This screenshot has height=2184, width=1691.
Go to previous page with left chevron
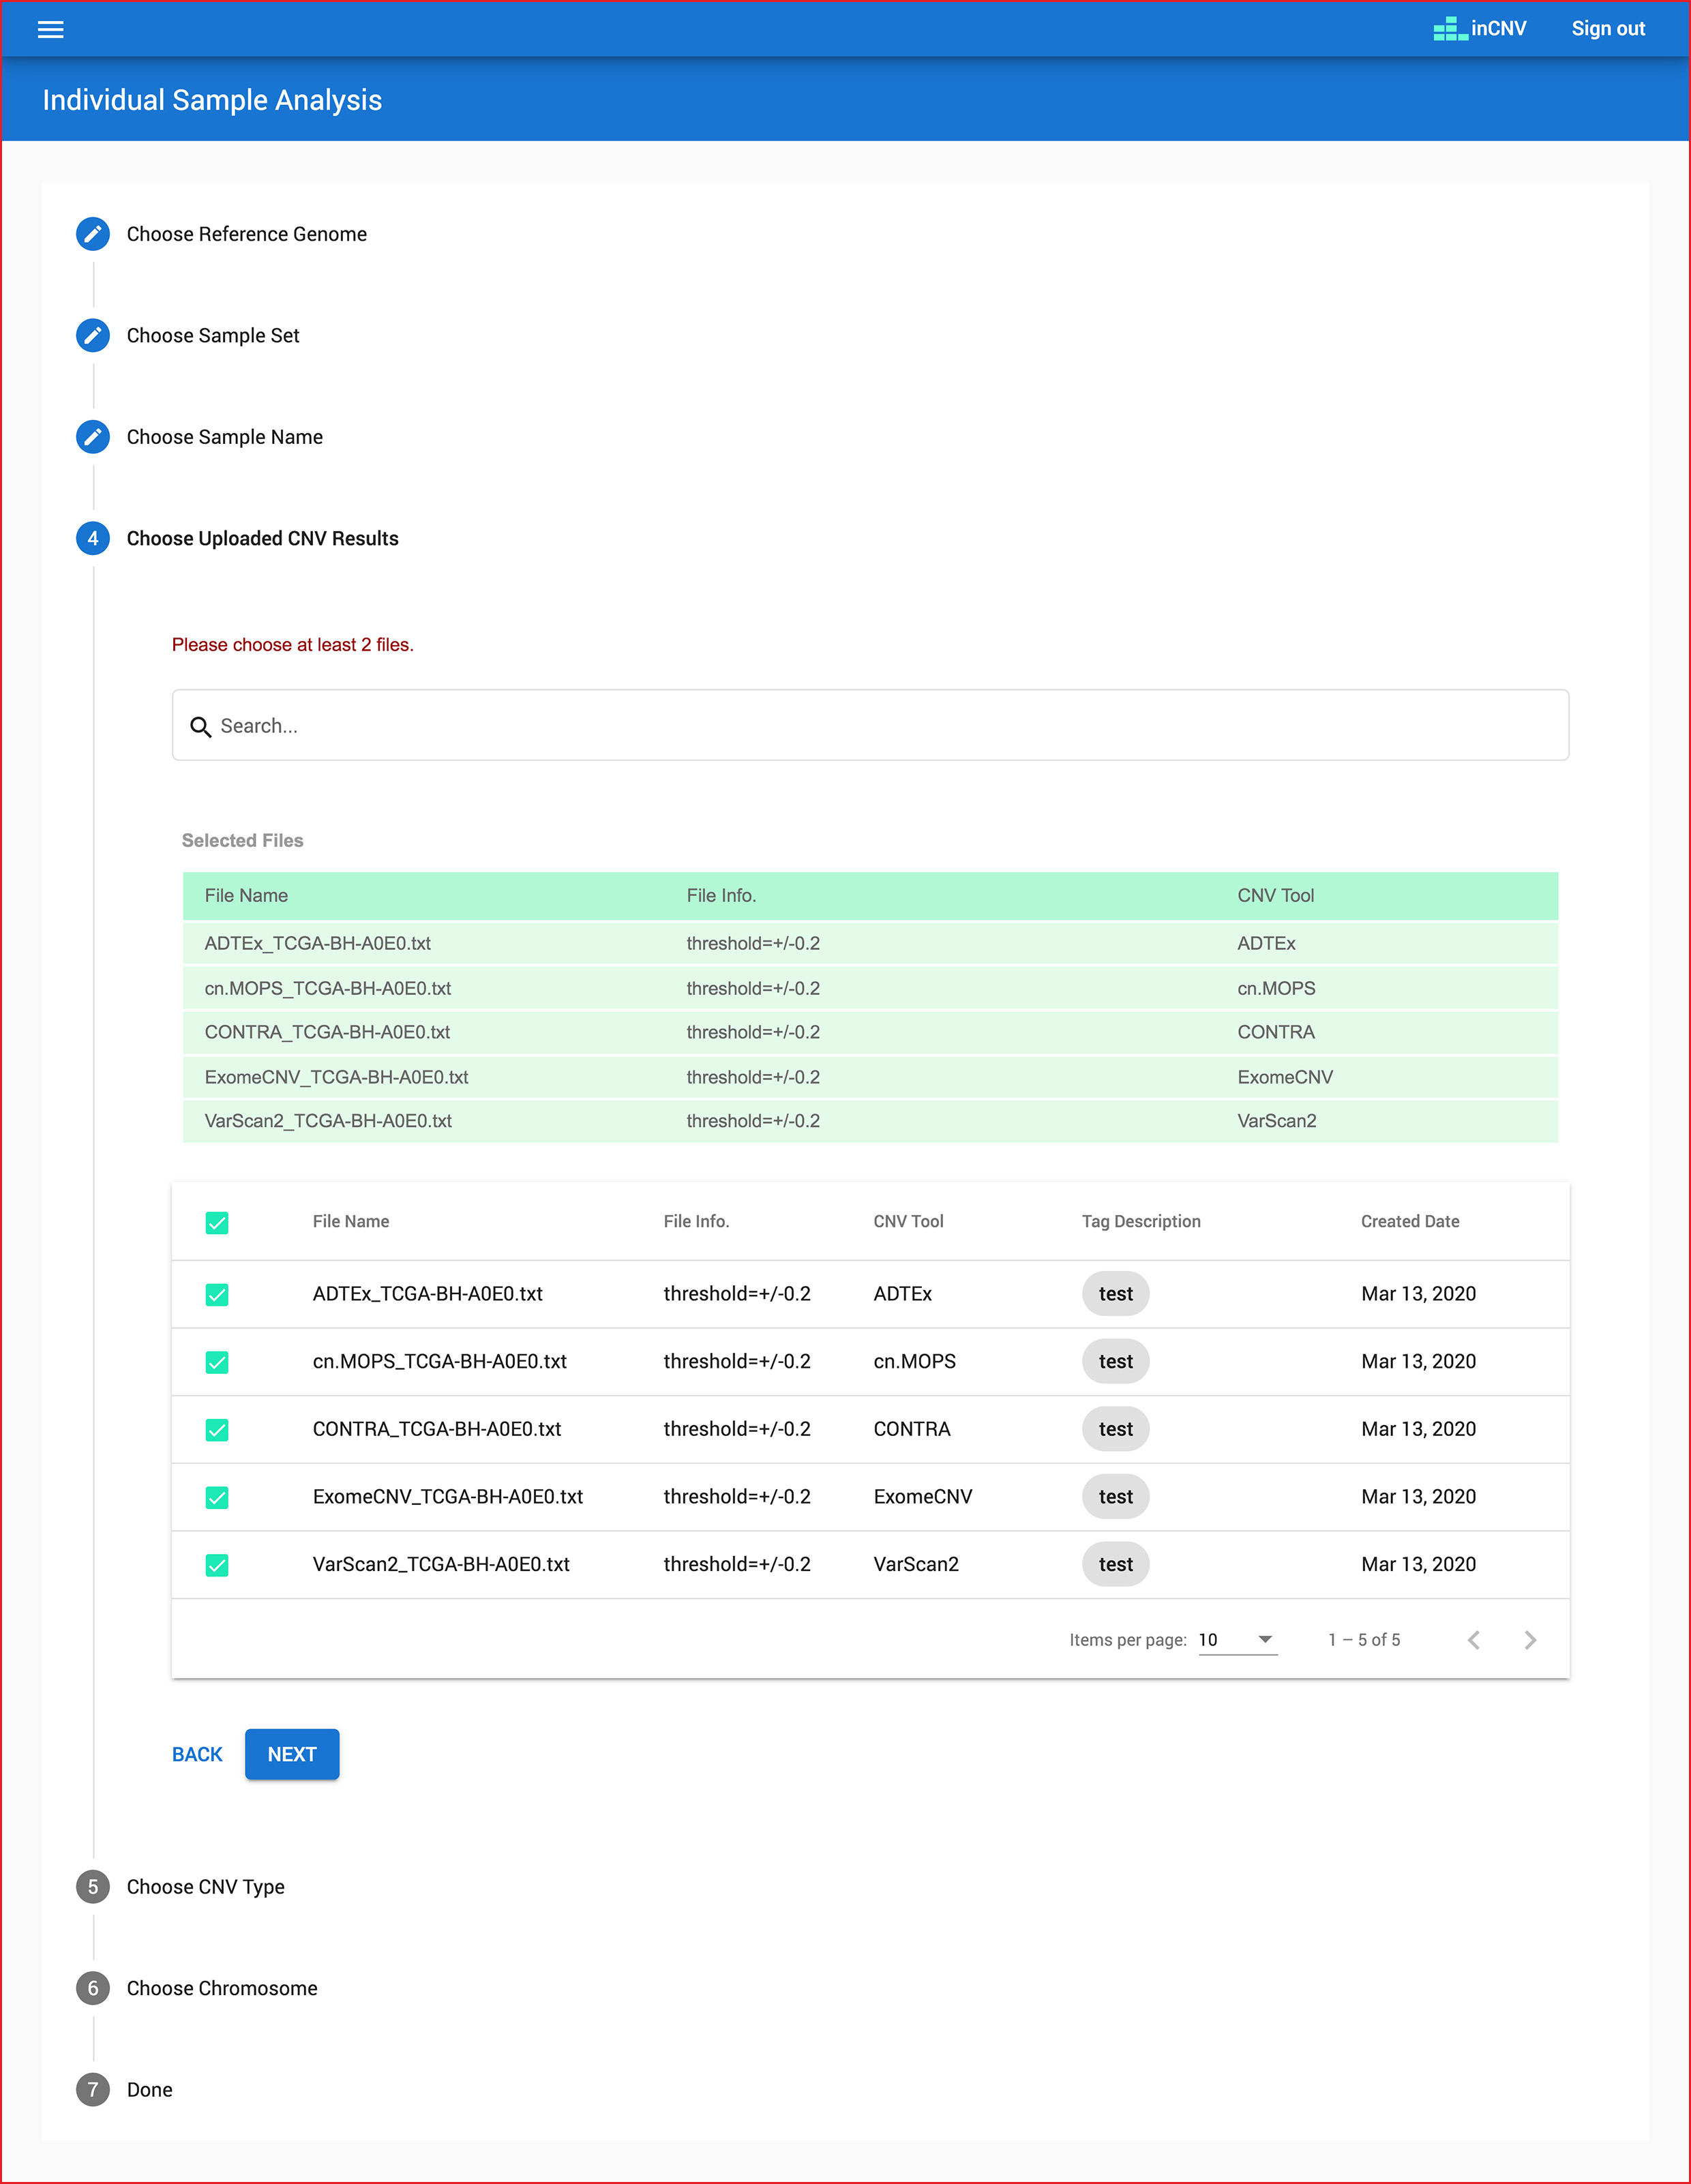pyautogui.click(x=1473, y=1640)
